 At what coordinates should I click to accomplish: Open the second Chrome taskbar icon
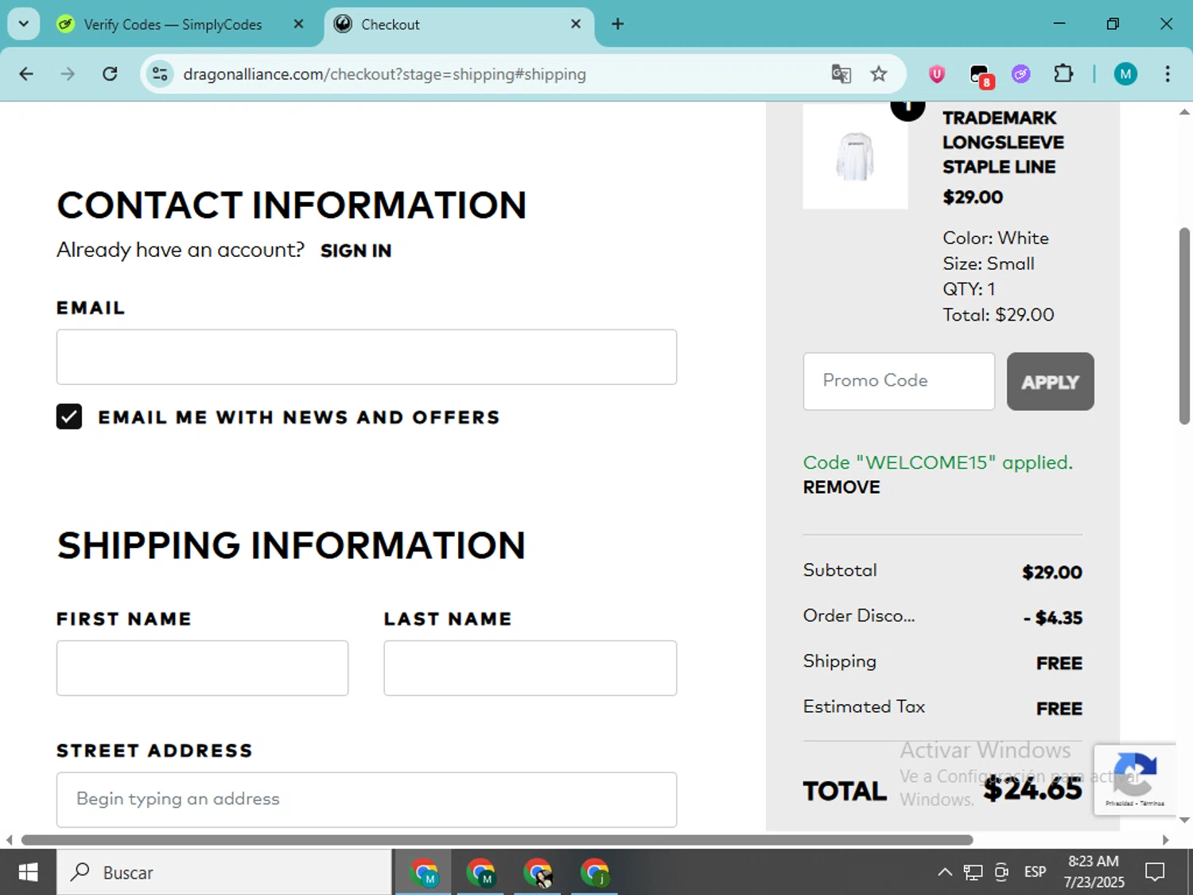(x=480, y=873)
